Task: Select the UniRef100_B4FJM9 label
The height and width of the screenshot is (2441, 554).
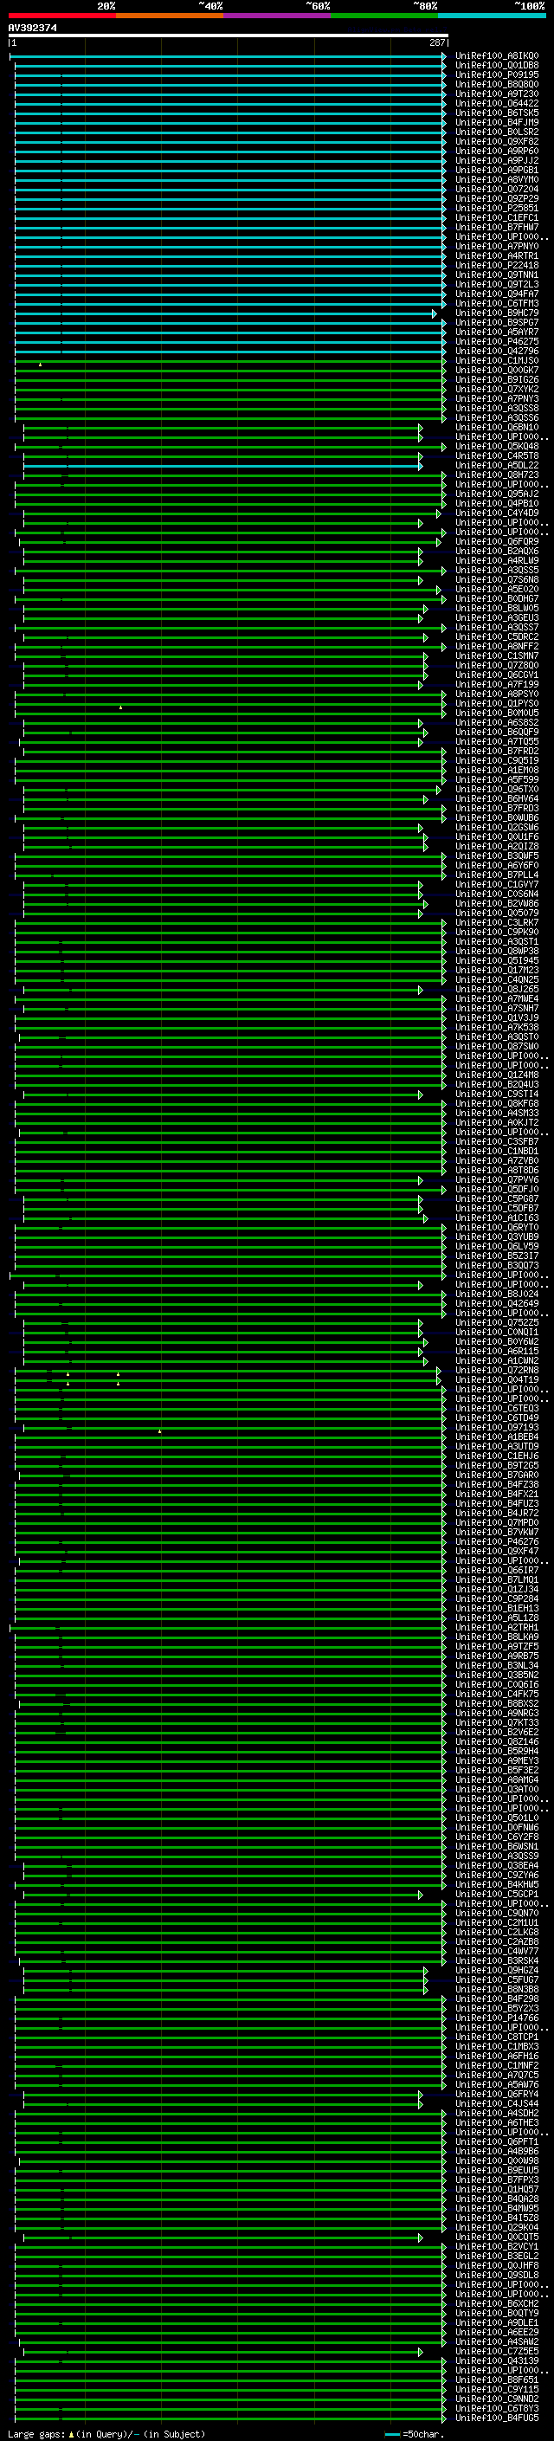Action: pos(496,122)
